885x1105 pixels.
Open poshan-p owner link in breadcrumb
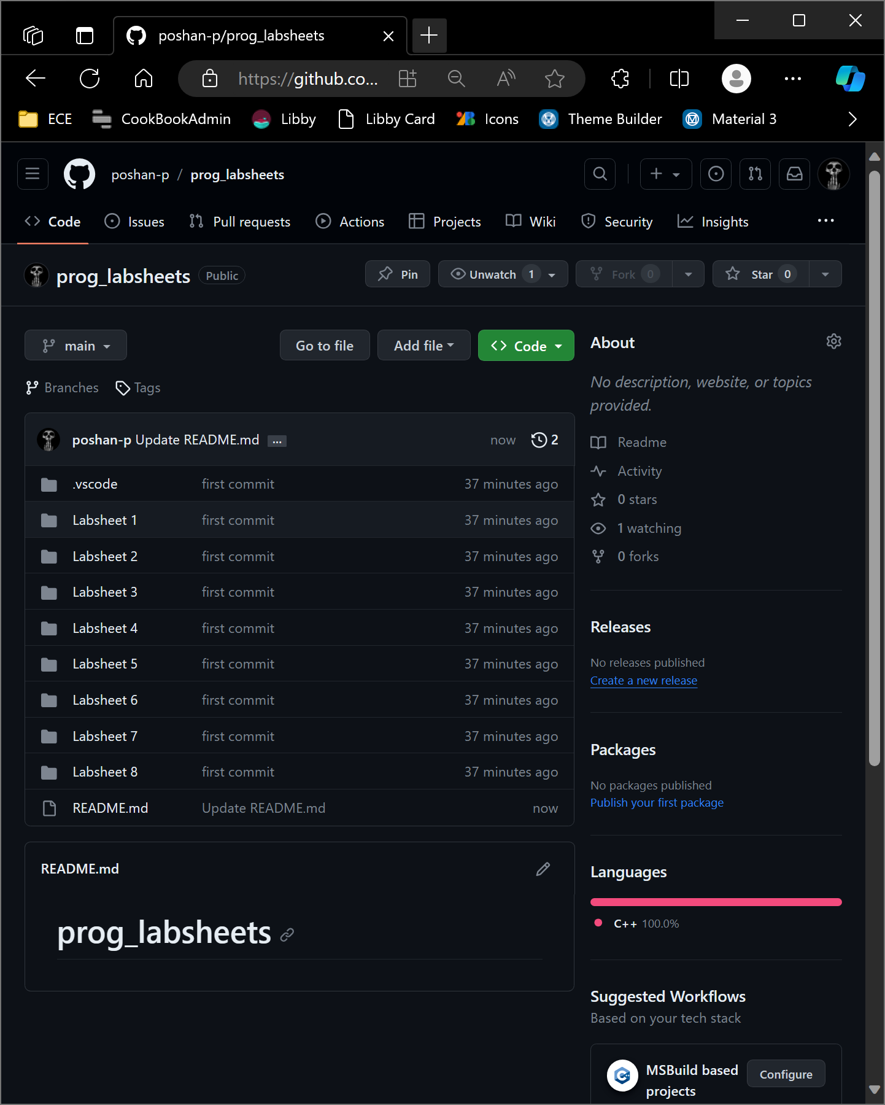pyautogui.click(x=140, y=175)
